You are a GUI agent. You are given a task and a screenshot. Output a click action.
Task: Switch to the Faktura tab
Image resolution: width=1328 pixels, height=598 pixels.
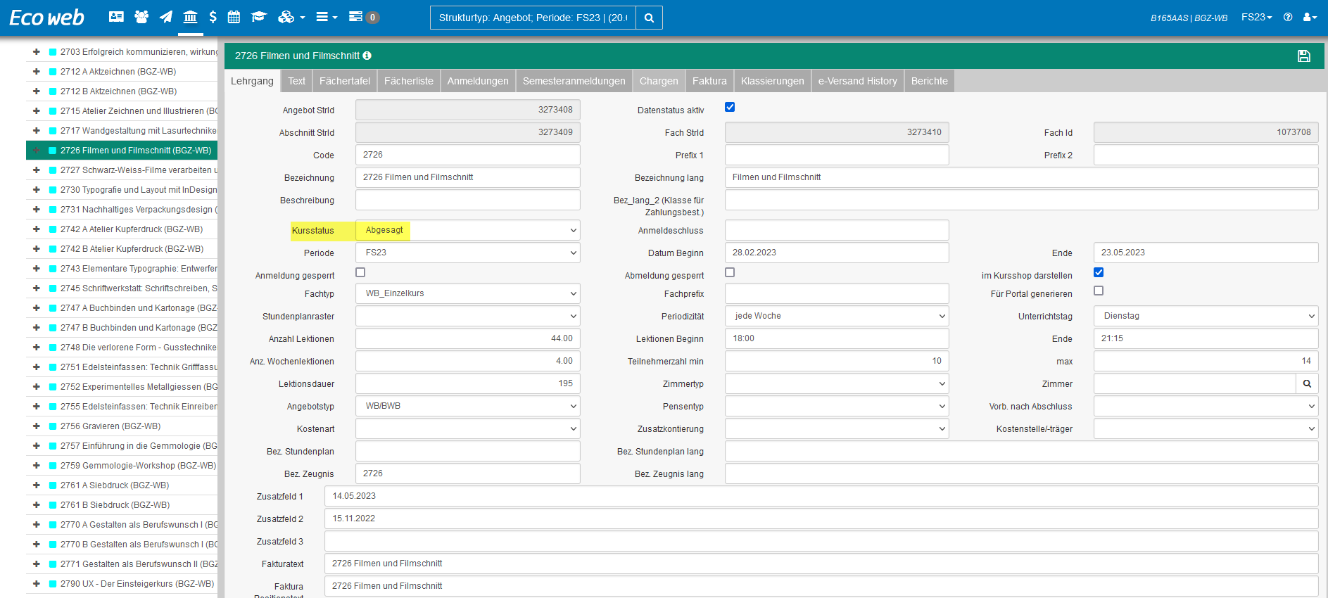click(x=709, y=81)
